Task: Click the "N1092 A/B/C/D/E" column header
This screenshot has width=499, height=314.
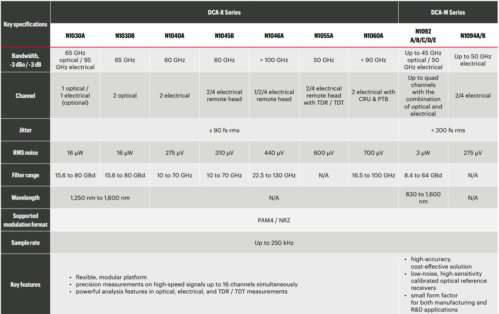Action: pyautogui.click(x=423, y=36)
